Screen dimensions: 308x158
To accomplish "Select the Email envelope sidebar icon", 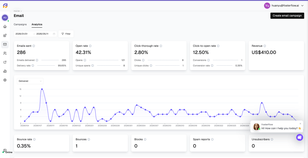I will click(5, 44).
